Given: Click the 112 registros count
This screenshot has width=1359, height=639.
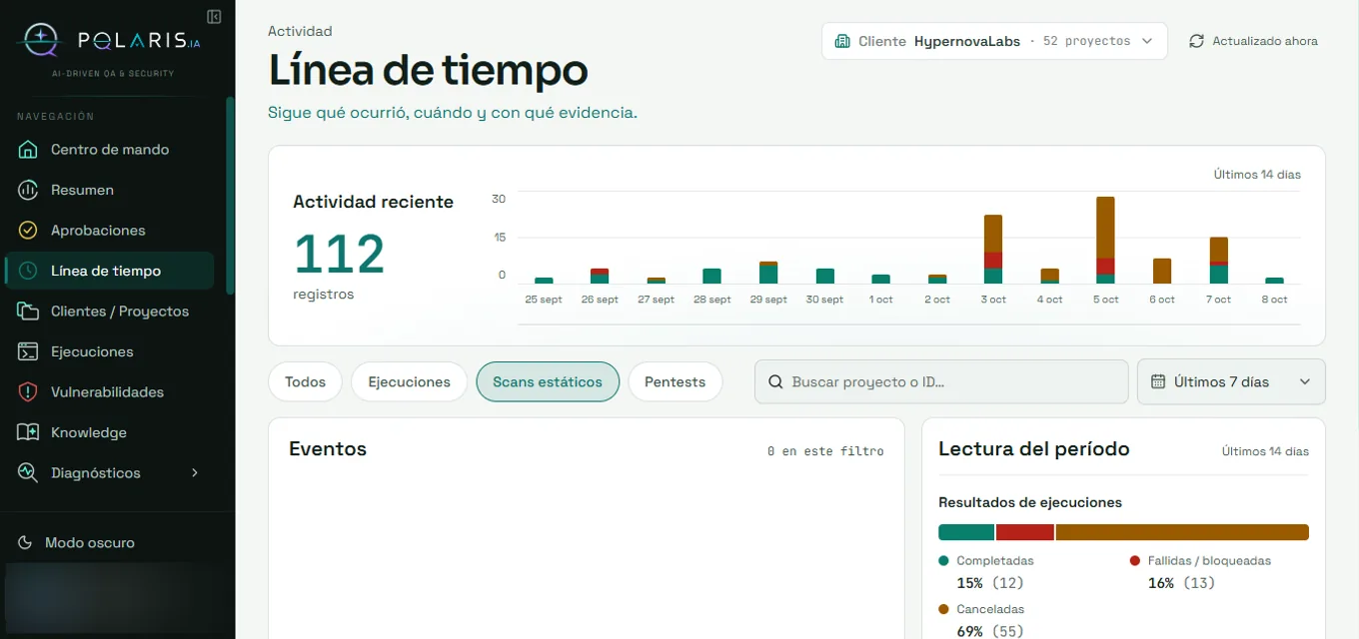Looking at the screenshot, I should point(340,255).
